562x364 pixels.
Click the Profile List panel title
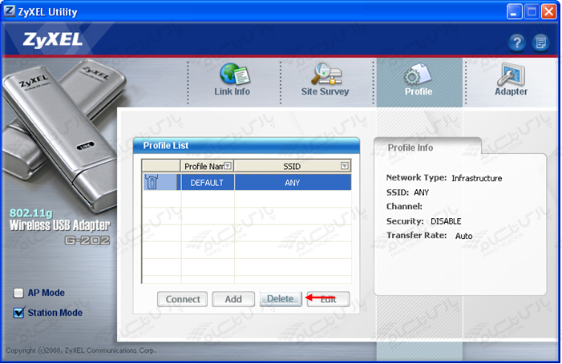pyautogui.click(x=166, y=145)
